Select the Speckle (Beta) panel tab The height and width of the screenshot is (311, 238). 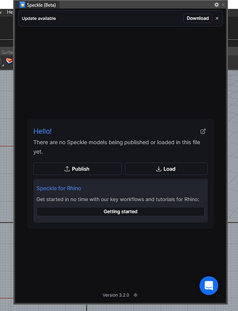[38, 5]
